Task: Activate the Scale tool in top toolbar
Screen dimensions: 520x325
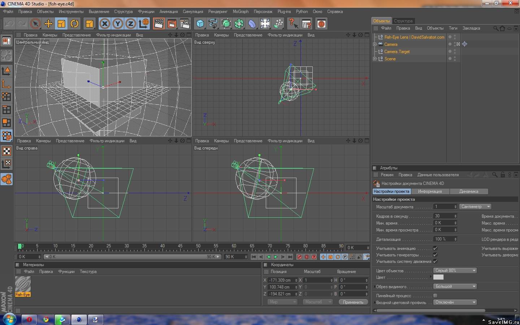Action: click(61, 24)
